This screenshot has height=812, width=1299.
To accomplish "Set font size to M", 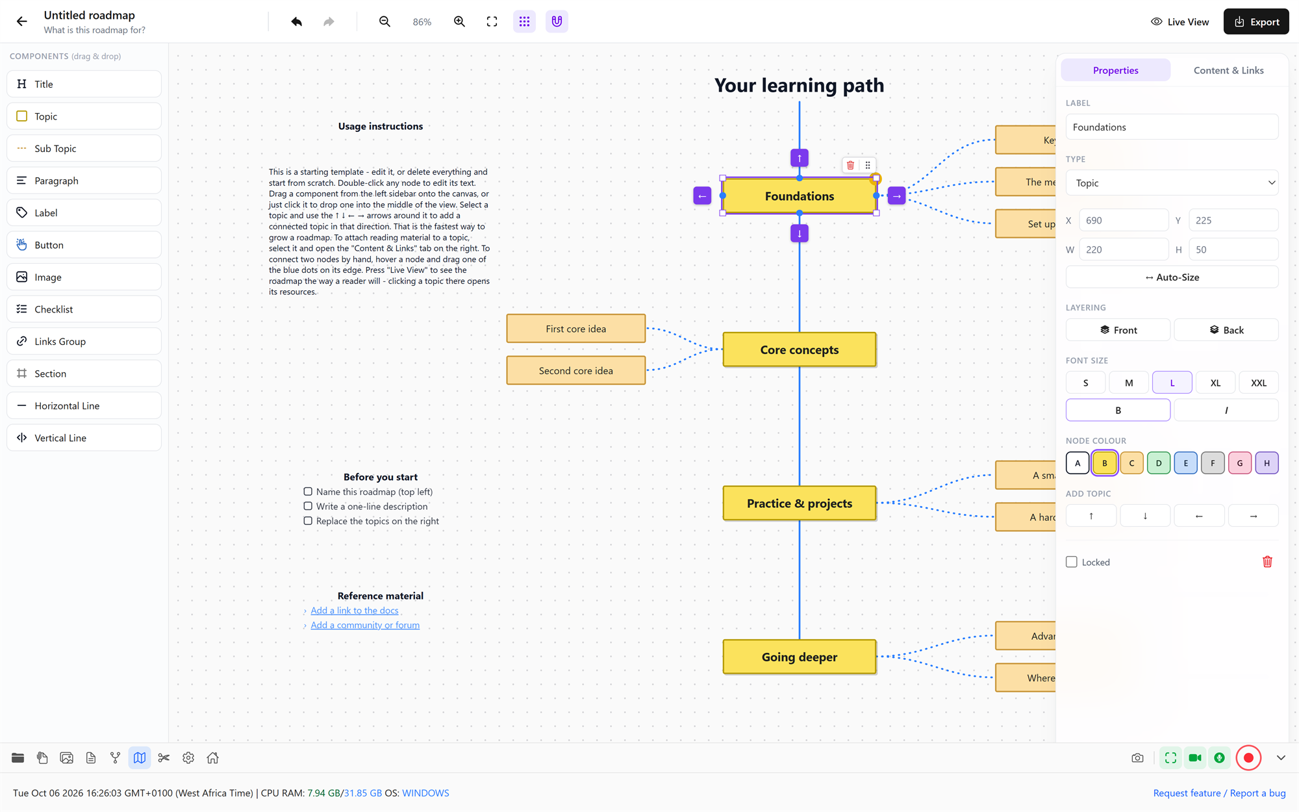I will [1129, 383].
